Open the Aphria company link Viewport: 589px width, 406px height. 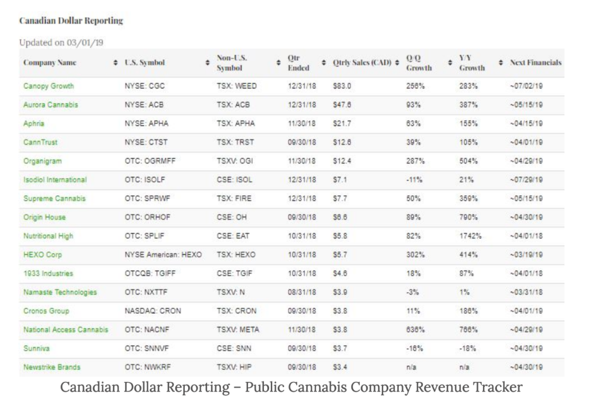pyautogui.click(x=34, y=123)
